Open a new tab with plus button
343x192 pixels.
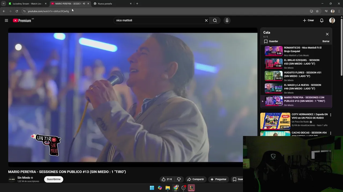click(x=137, y=4)
